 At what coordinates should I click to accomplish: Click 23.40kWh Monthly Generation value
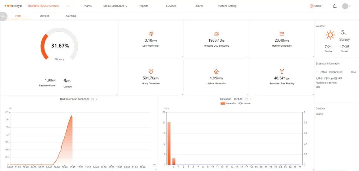(x=282, y=40)
